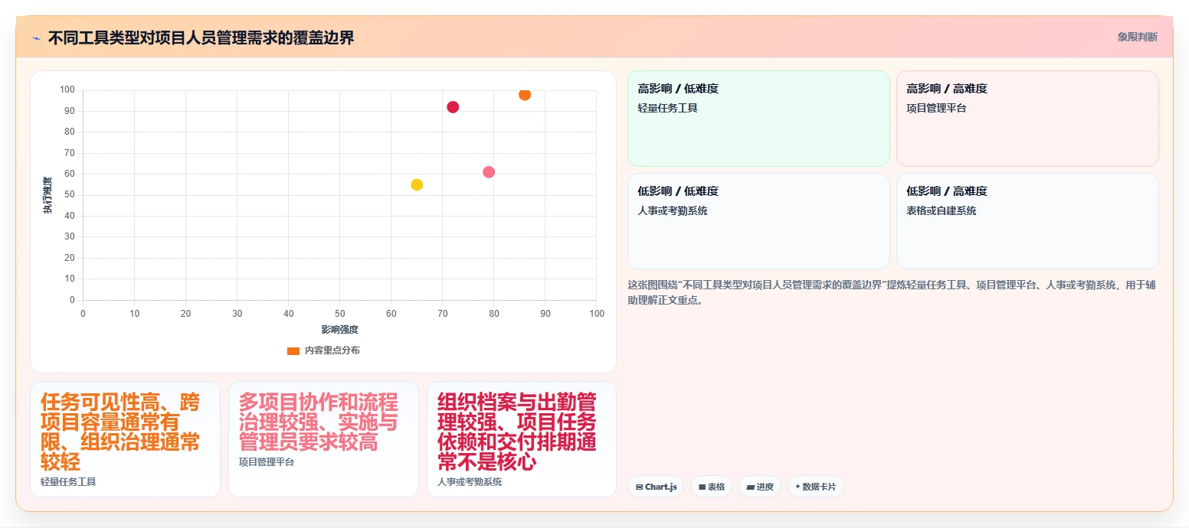The height and width of the screenshot is (528, 1189).
Task: Click the orange data point near top right
Action: click(x=525, y=94)
